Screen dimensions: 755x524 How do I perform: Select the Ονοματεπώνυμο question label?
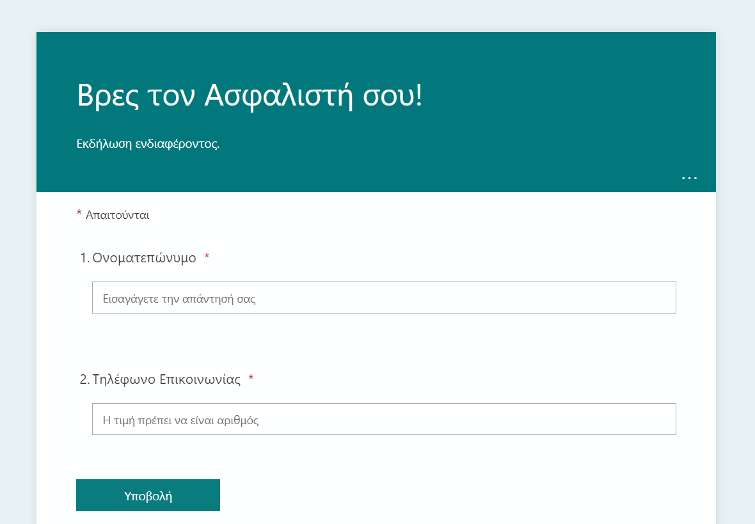coord(144,258)
